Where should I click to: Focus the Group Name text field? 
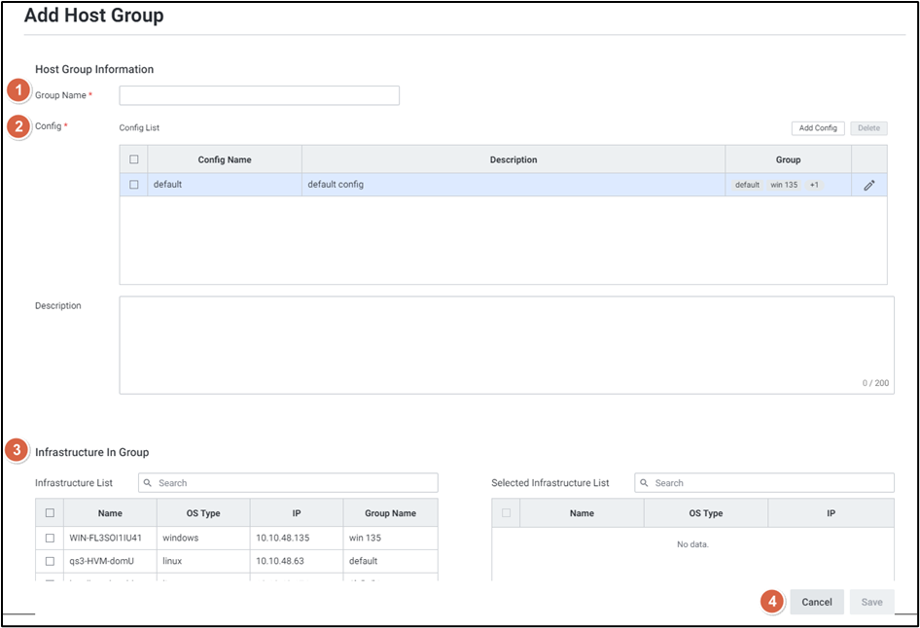point(259,95)
